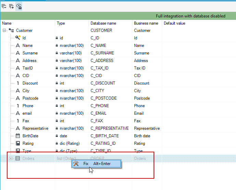
Task: Select the Customer tree row
Action: [118, 30]
